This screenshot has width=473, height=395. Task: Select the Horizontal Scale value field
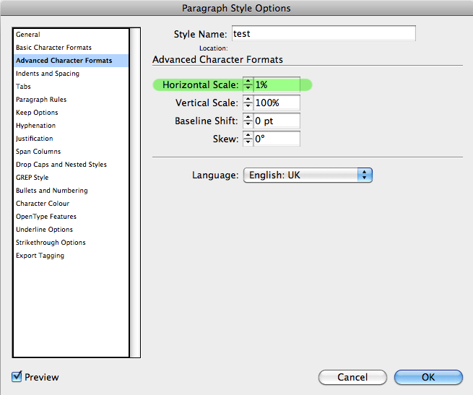click(277, 84)
